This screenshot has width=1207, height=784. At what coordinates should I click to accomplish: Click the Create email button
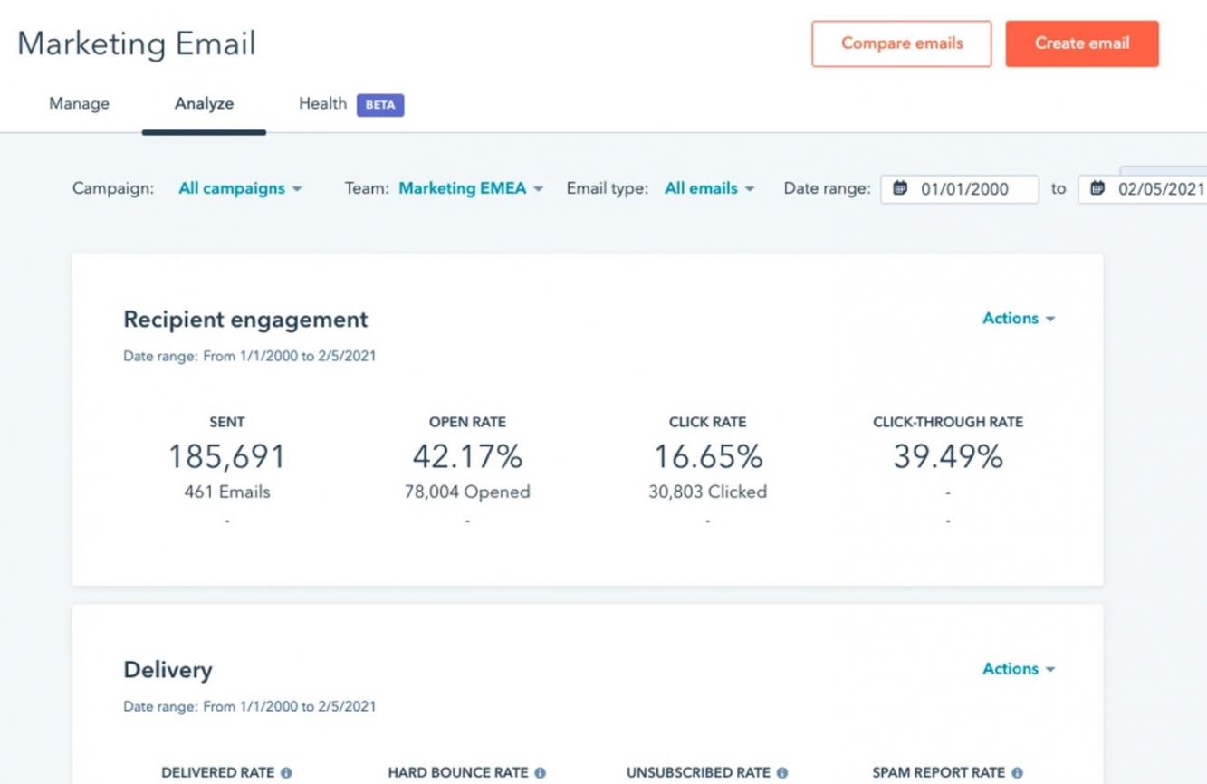(x=1082, y=43)
